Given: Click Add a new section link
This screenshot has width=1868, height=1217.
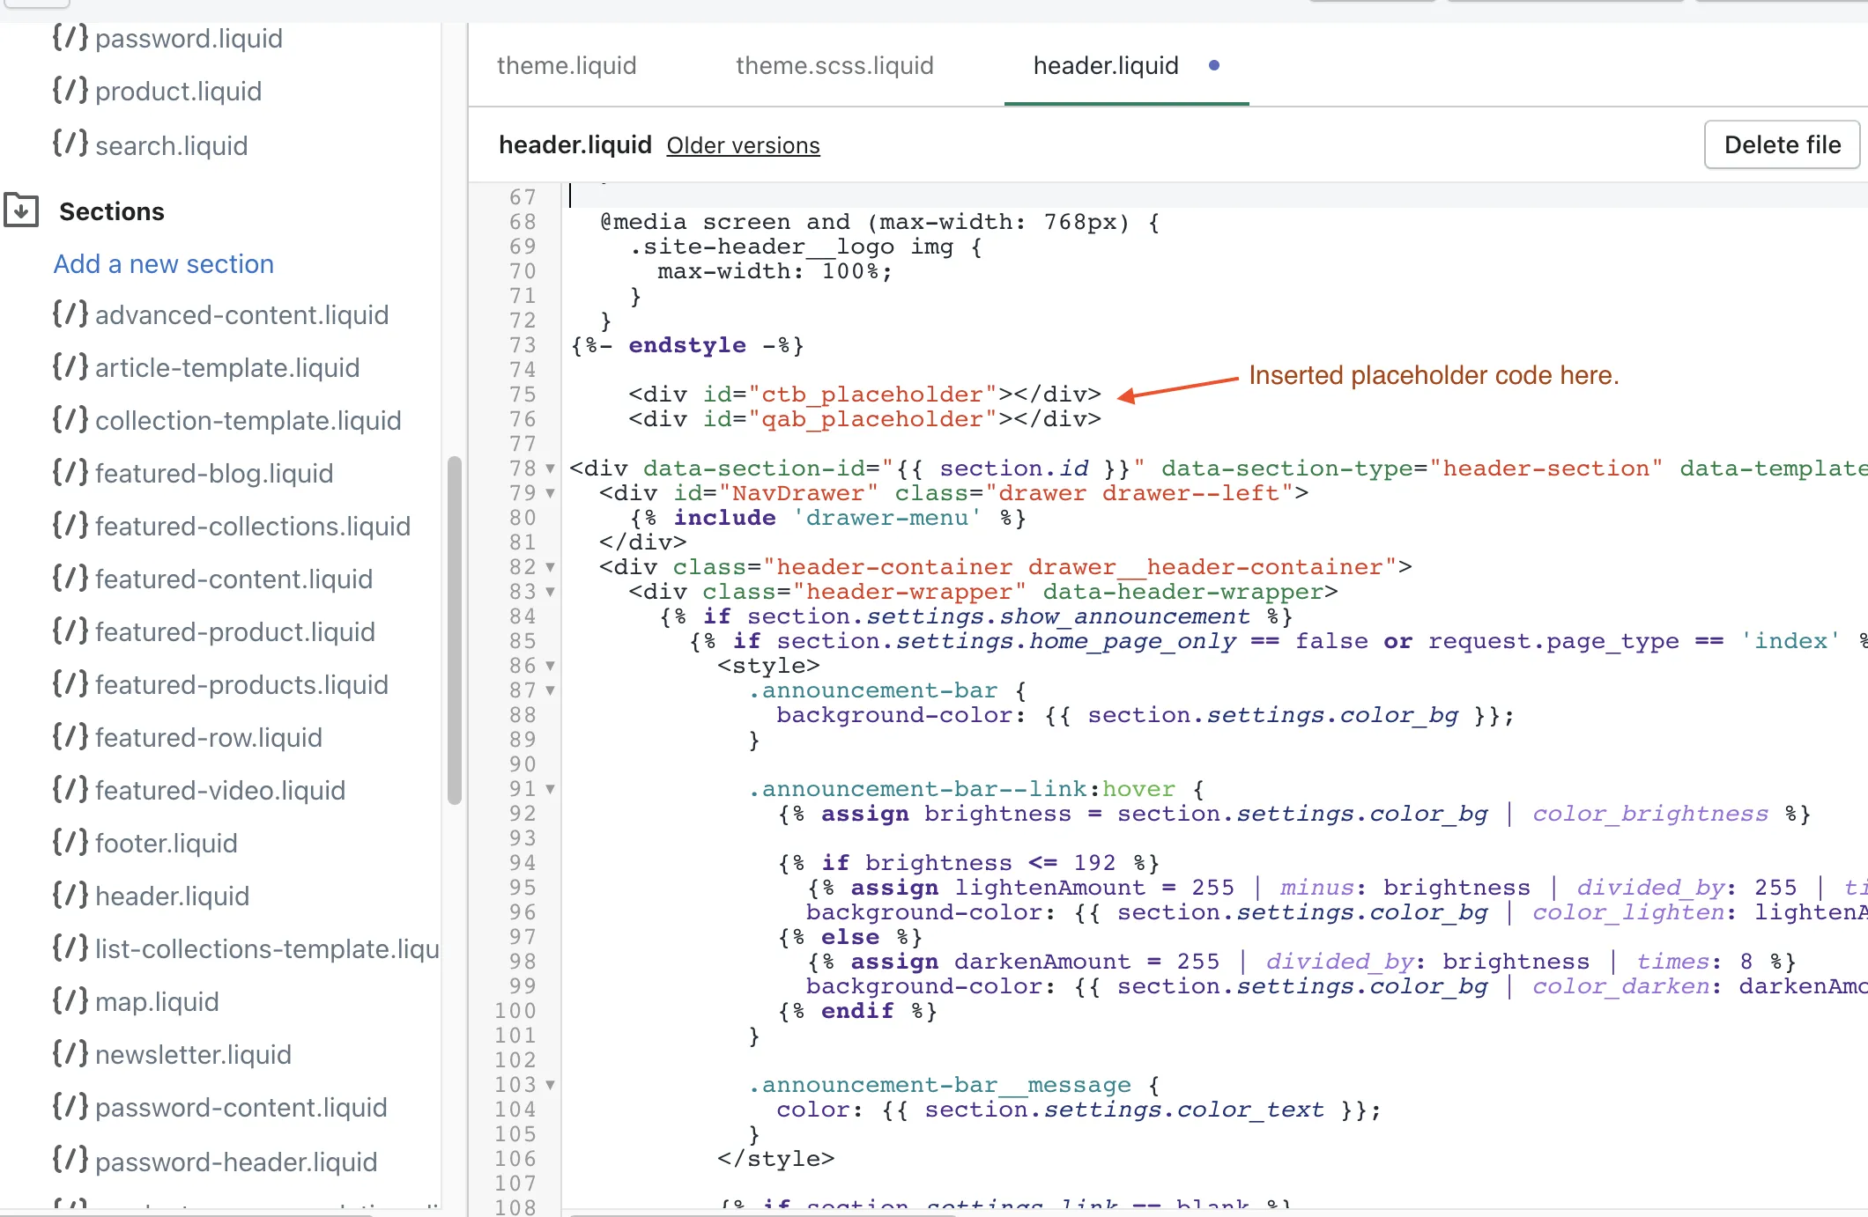Looking at the screenshot, I should point(164,263).
